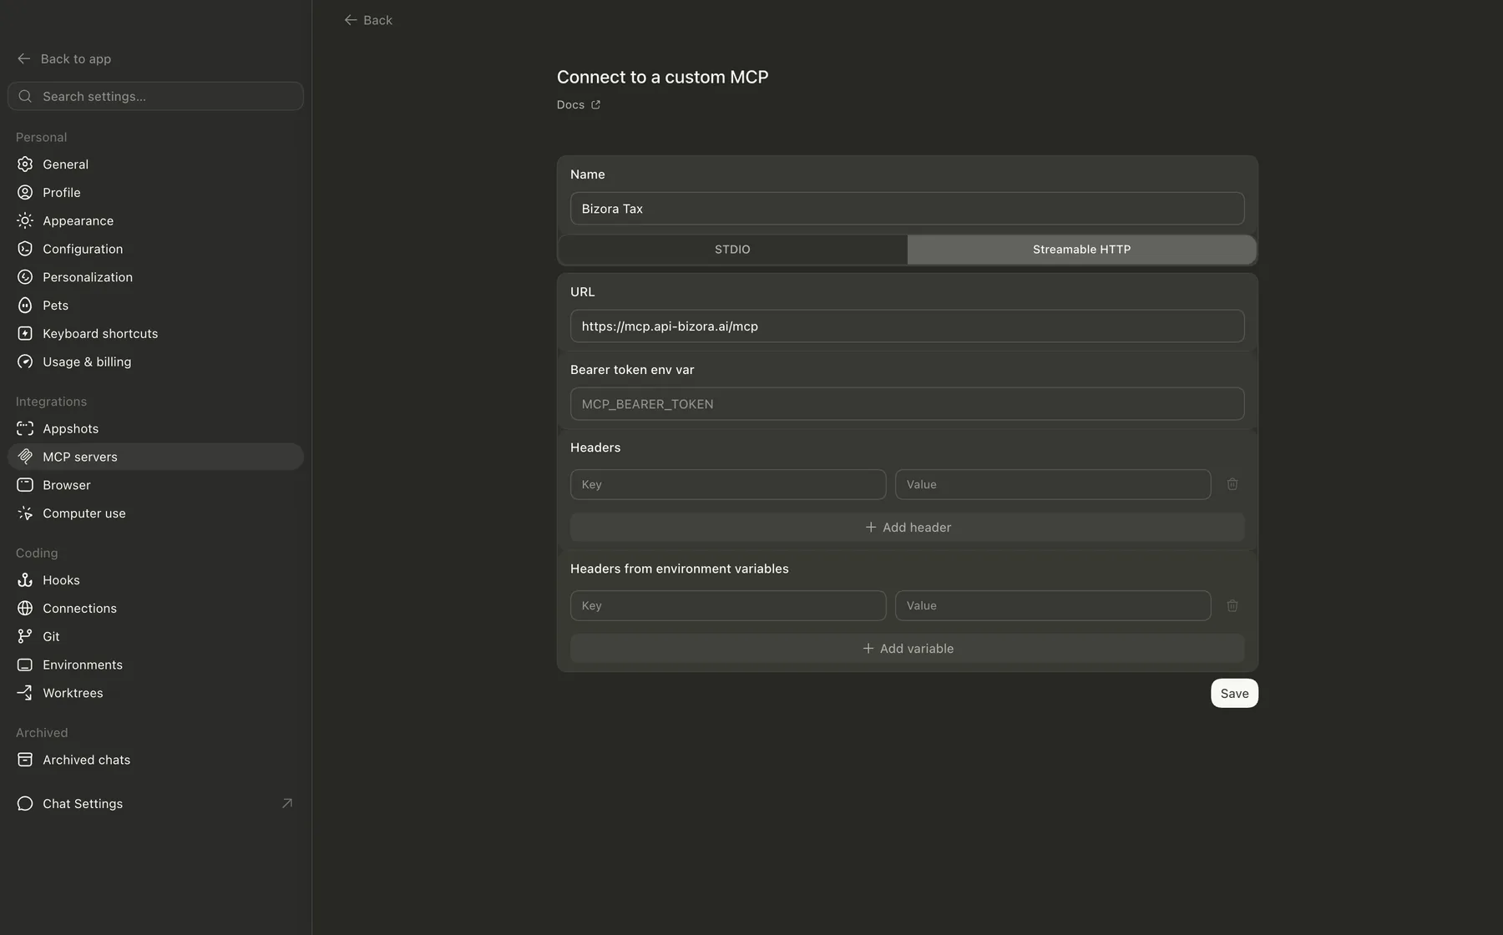Click the Appshots capture icon
Viewport: 1503px width, 935px height.
(25, 428)
